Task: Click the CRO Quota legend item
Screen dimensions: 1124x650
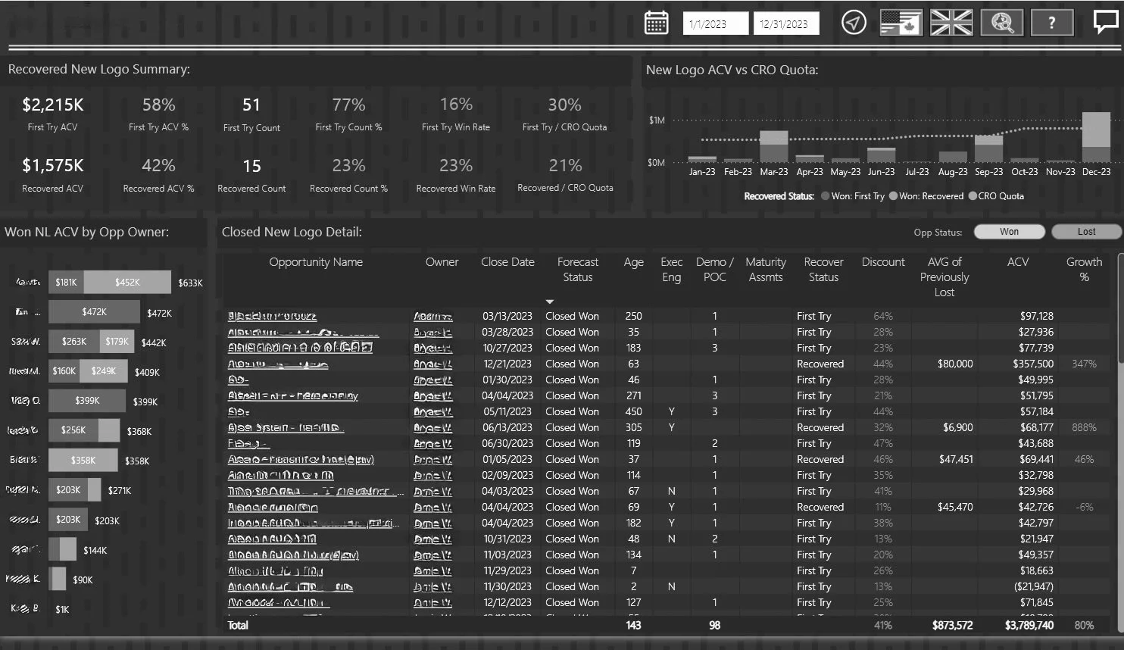Action: click(x=996, y=196)
